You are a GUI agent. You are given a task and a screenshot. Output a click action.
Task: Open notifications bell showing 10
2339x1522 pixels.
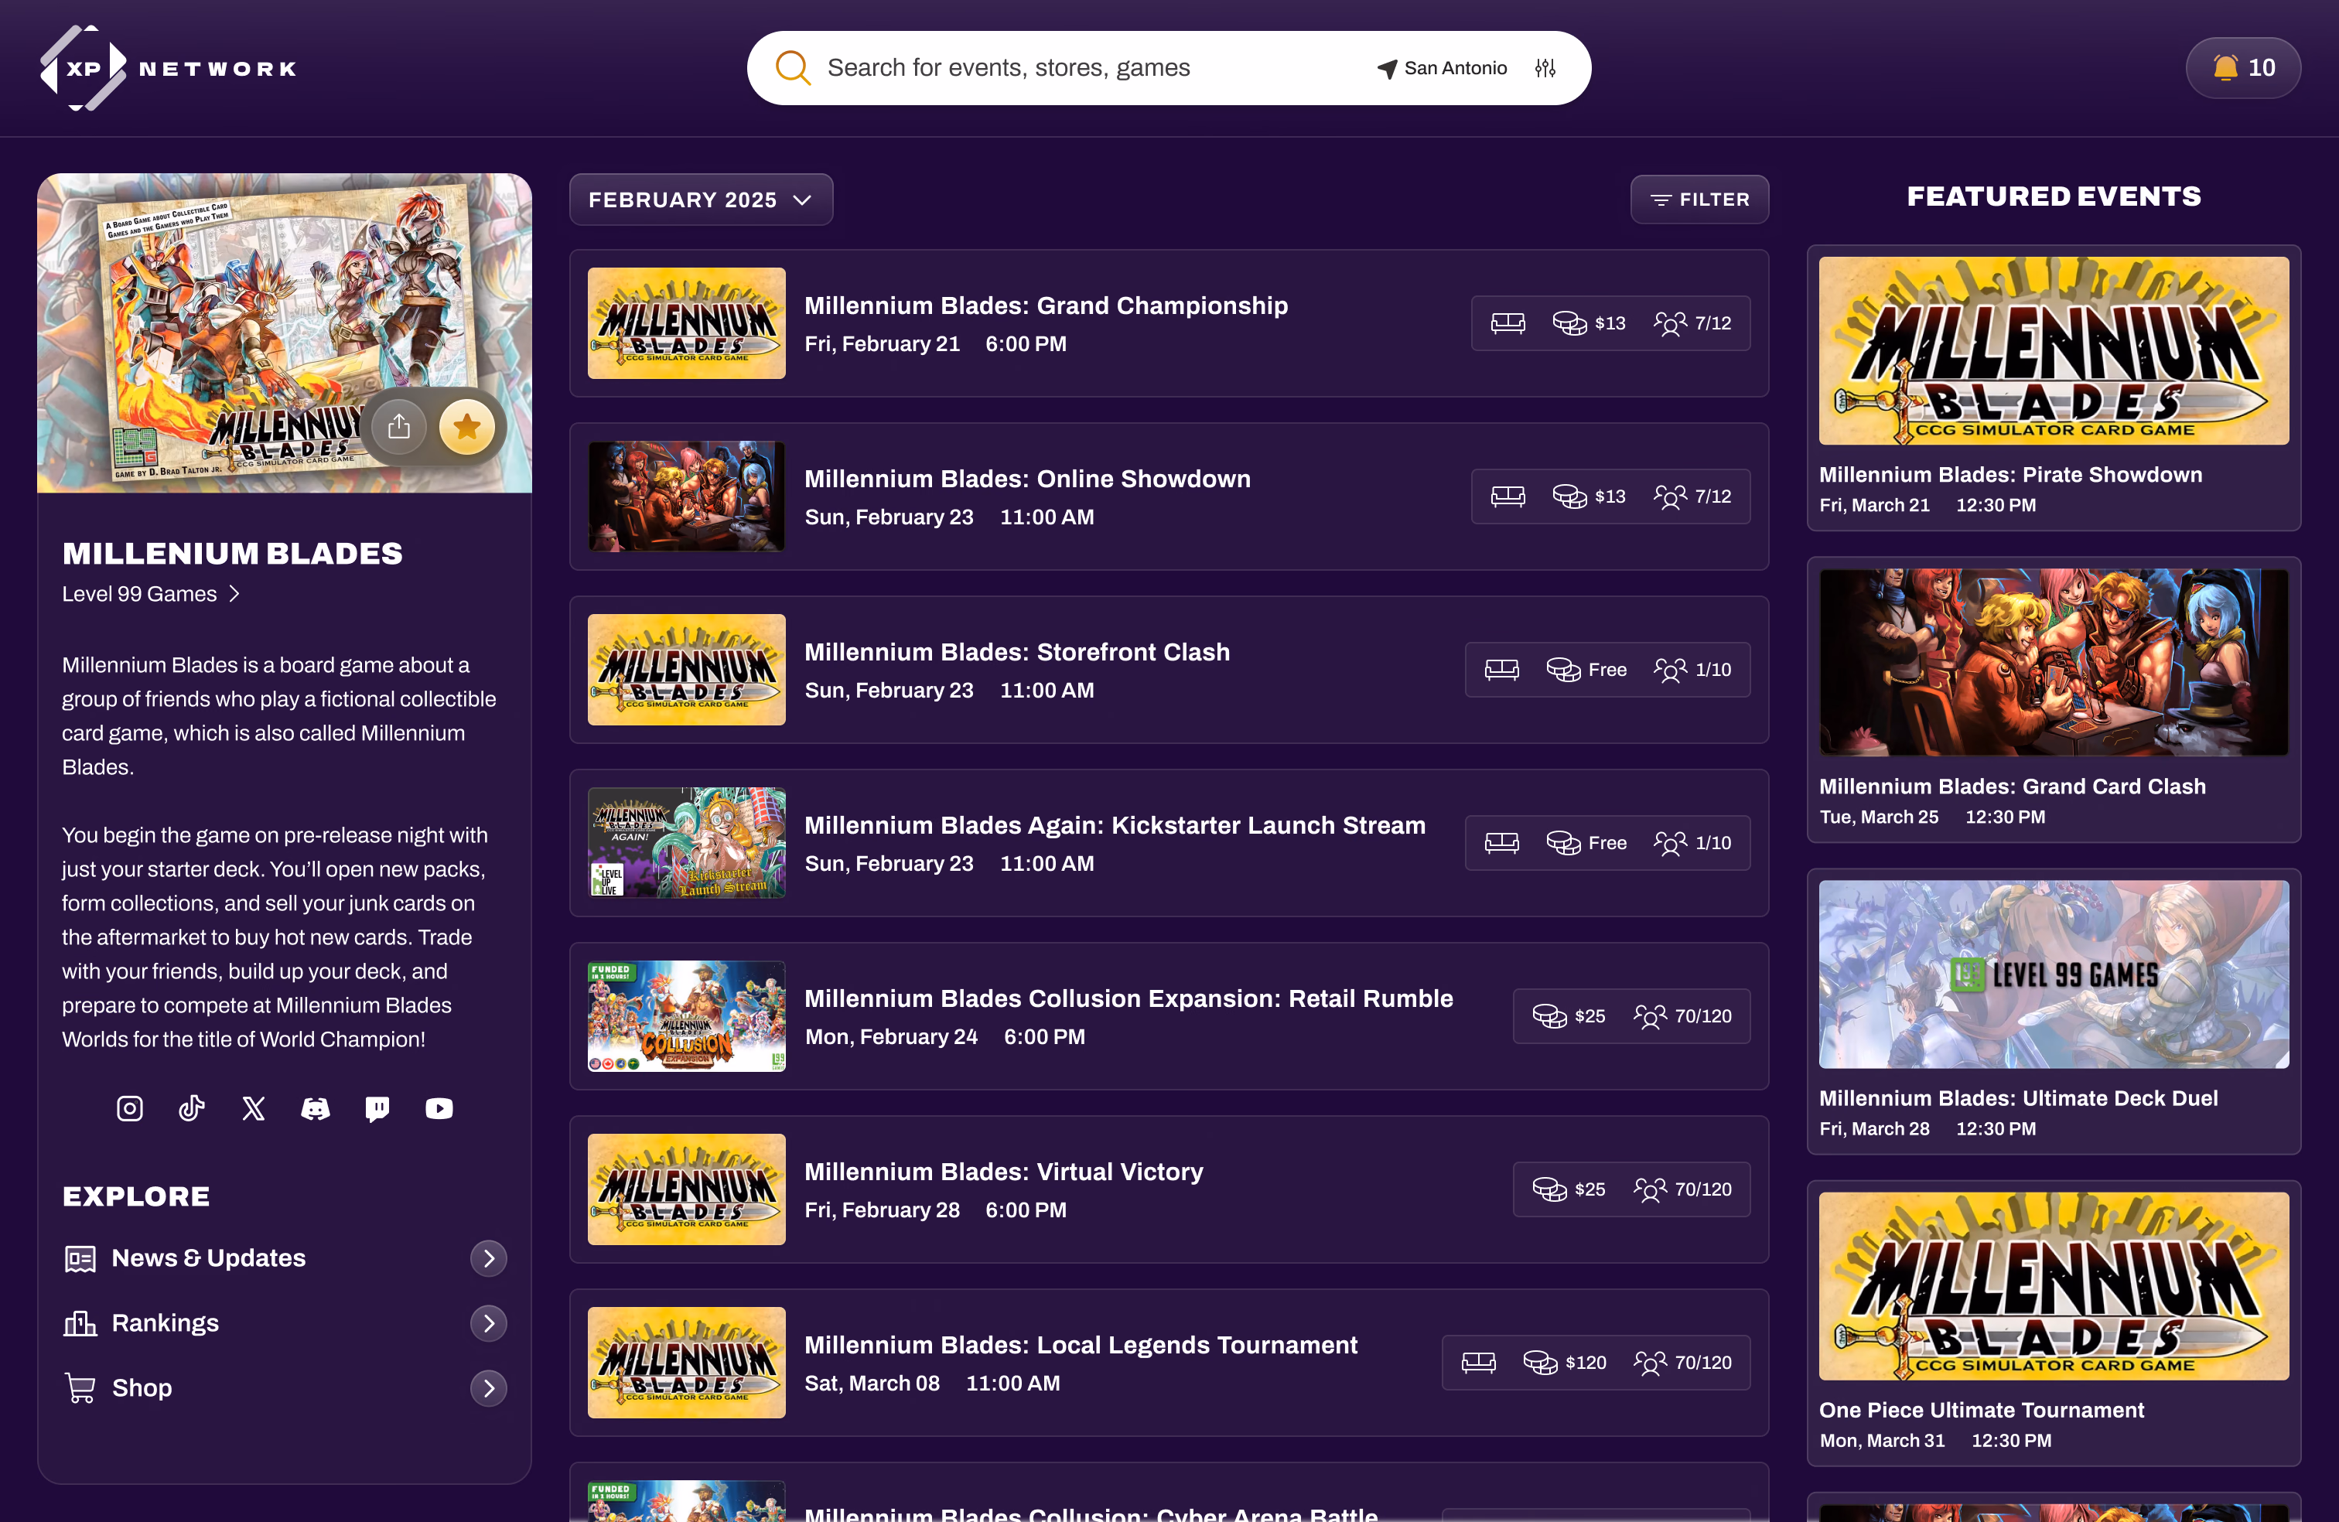pyautogui.click(x=2242, y=68)
